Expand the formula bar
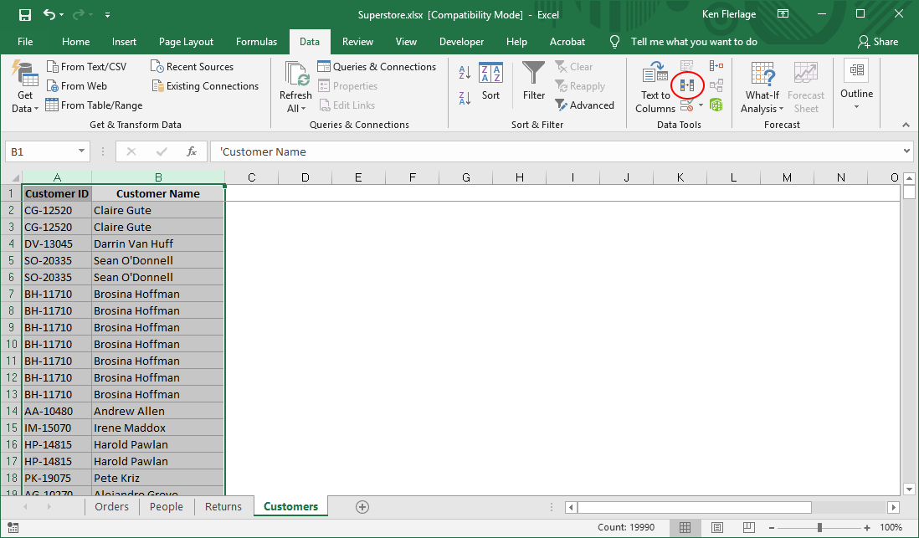This screenshot has height=538, width=919. [907, 151]
